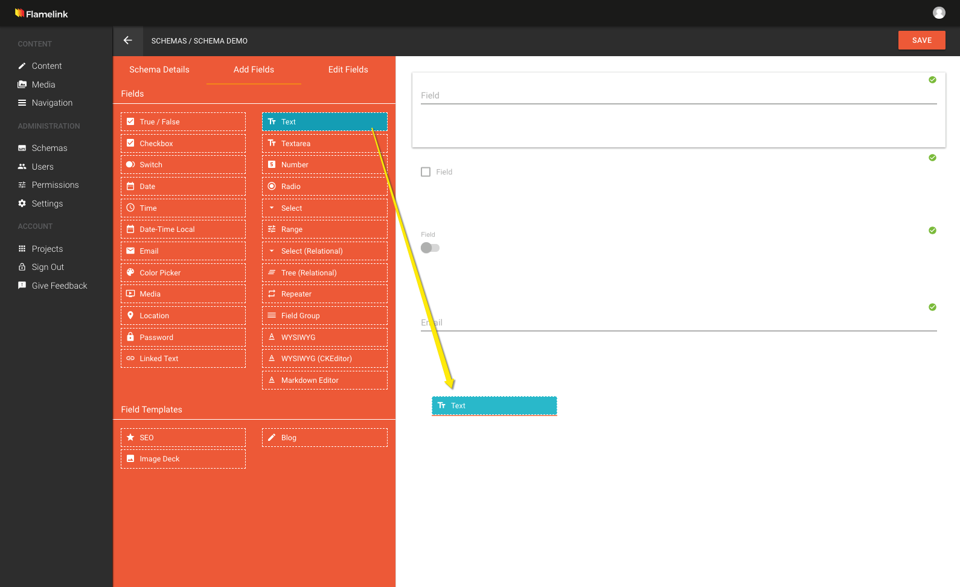
Task: Add a Tree (Relational) field type
Action: 325,272
